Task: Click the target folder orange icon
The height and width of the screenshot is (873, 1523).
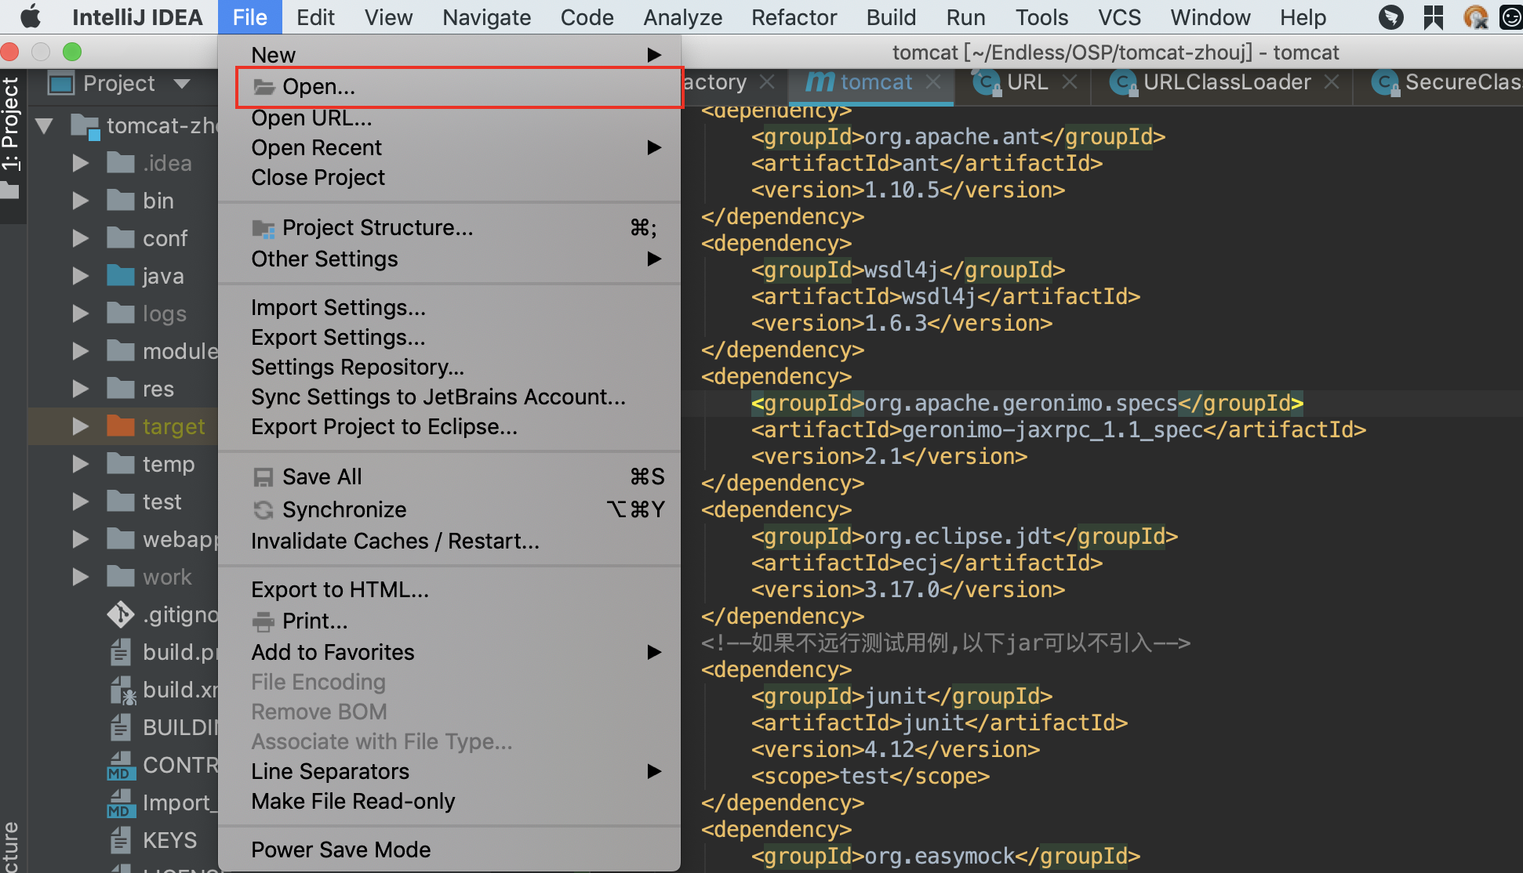Action: click(121, 426)
